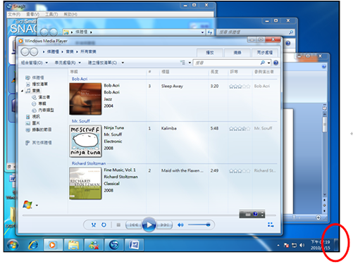Open File (F) menu in Snagit window
The image size is (353, 264).
(14, 15)
